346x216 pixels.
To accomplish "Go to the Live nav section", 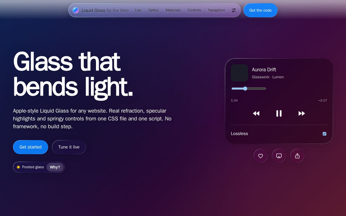I will [138, 10].
